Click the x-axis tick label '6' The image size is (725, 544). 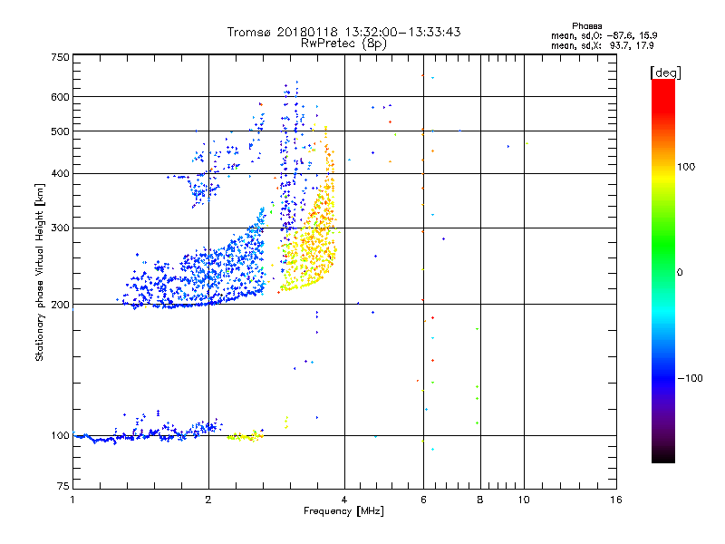click(423, 500)
